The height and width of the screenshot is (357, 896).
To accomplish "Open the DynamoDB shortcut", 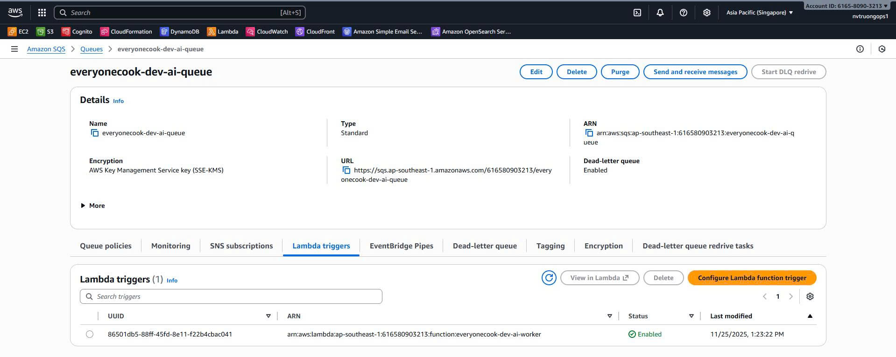I will 180,32.
